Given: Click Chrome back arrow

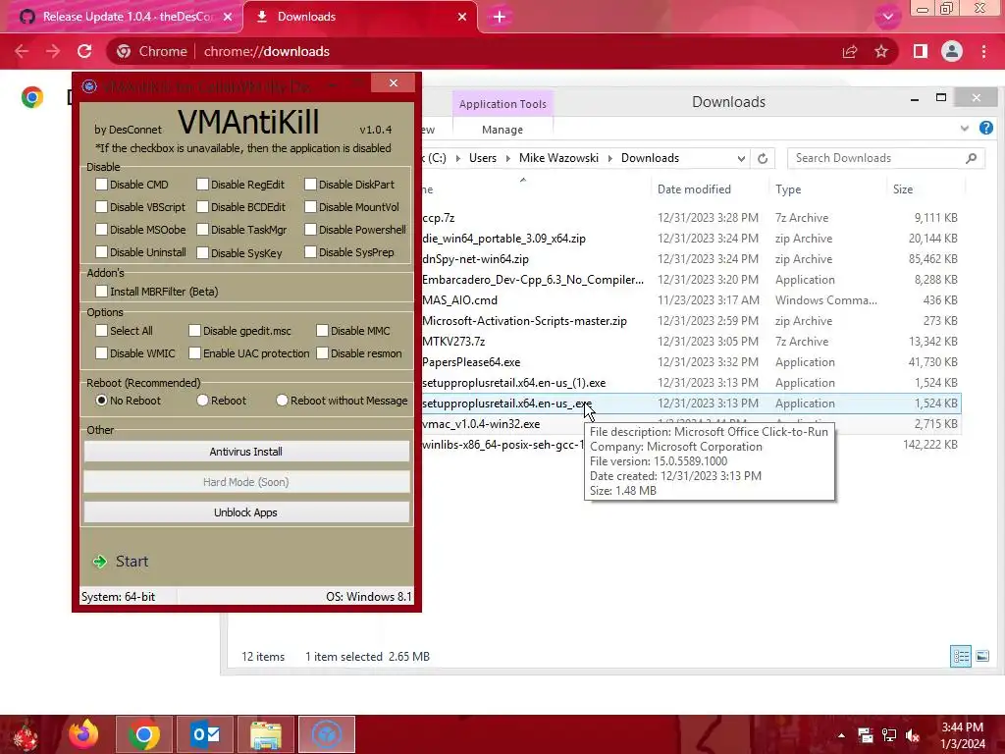Looking at the screenshot, I should (x=22, y=51).
